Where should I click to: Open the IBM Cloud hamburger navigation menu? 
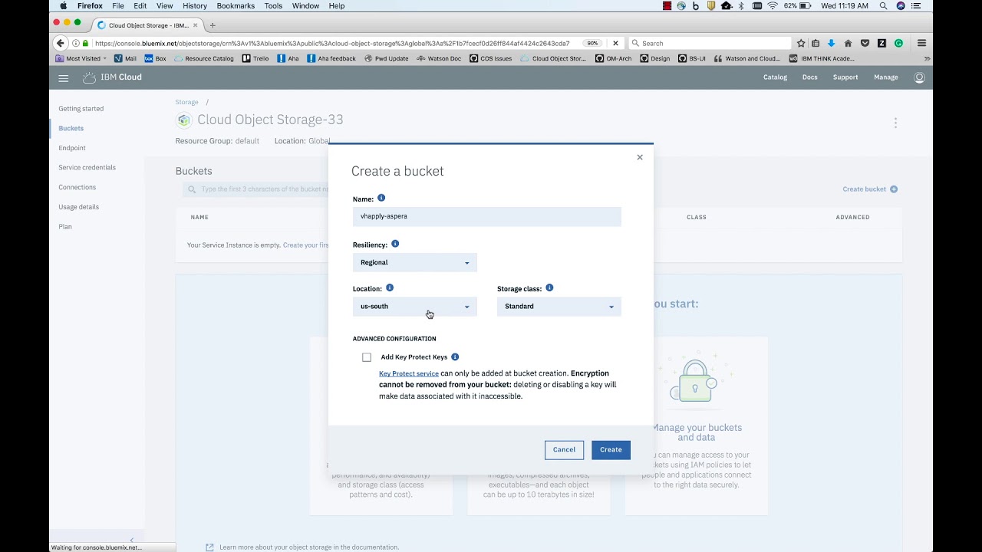point(64,77)
